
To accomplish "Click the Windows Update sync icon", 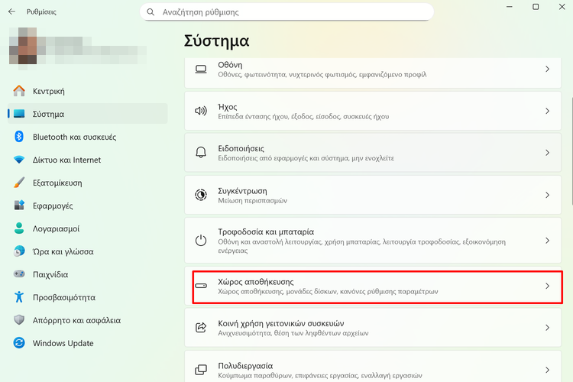I will (x=19, y=343).
